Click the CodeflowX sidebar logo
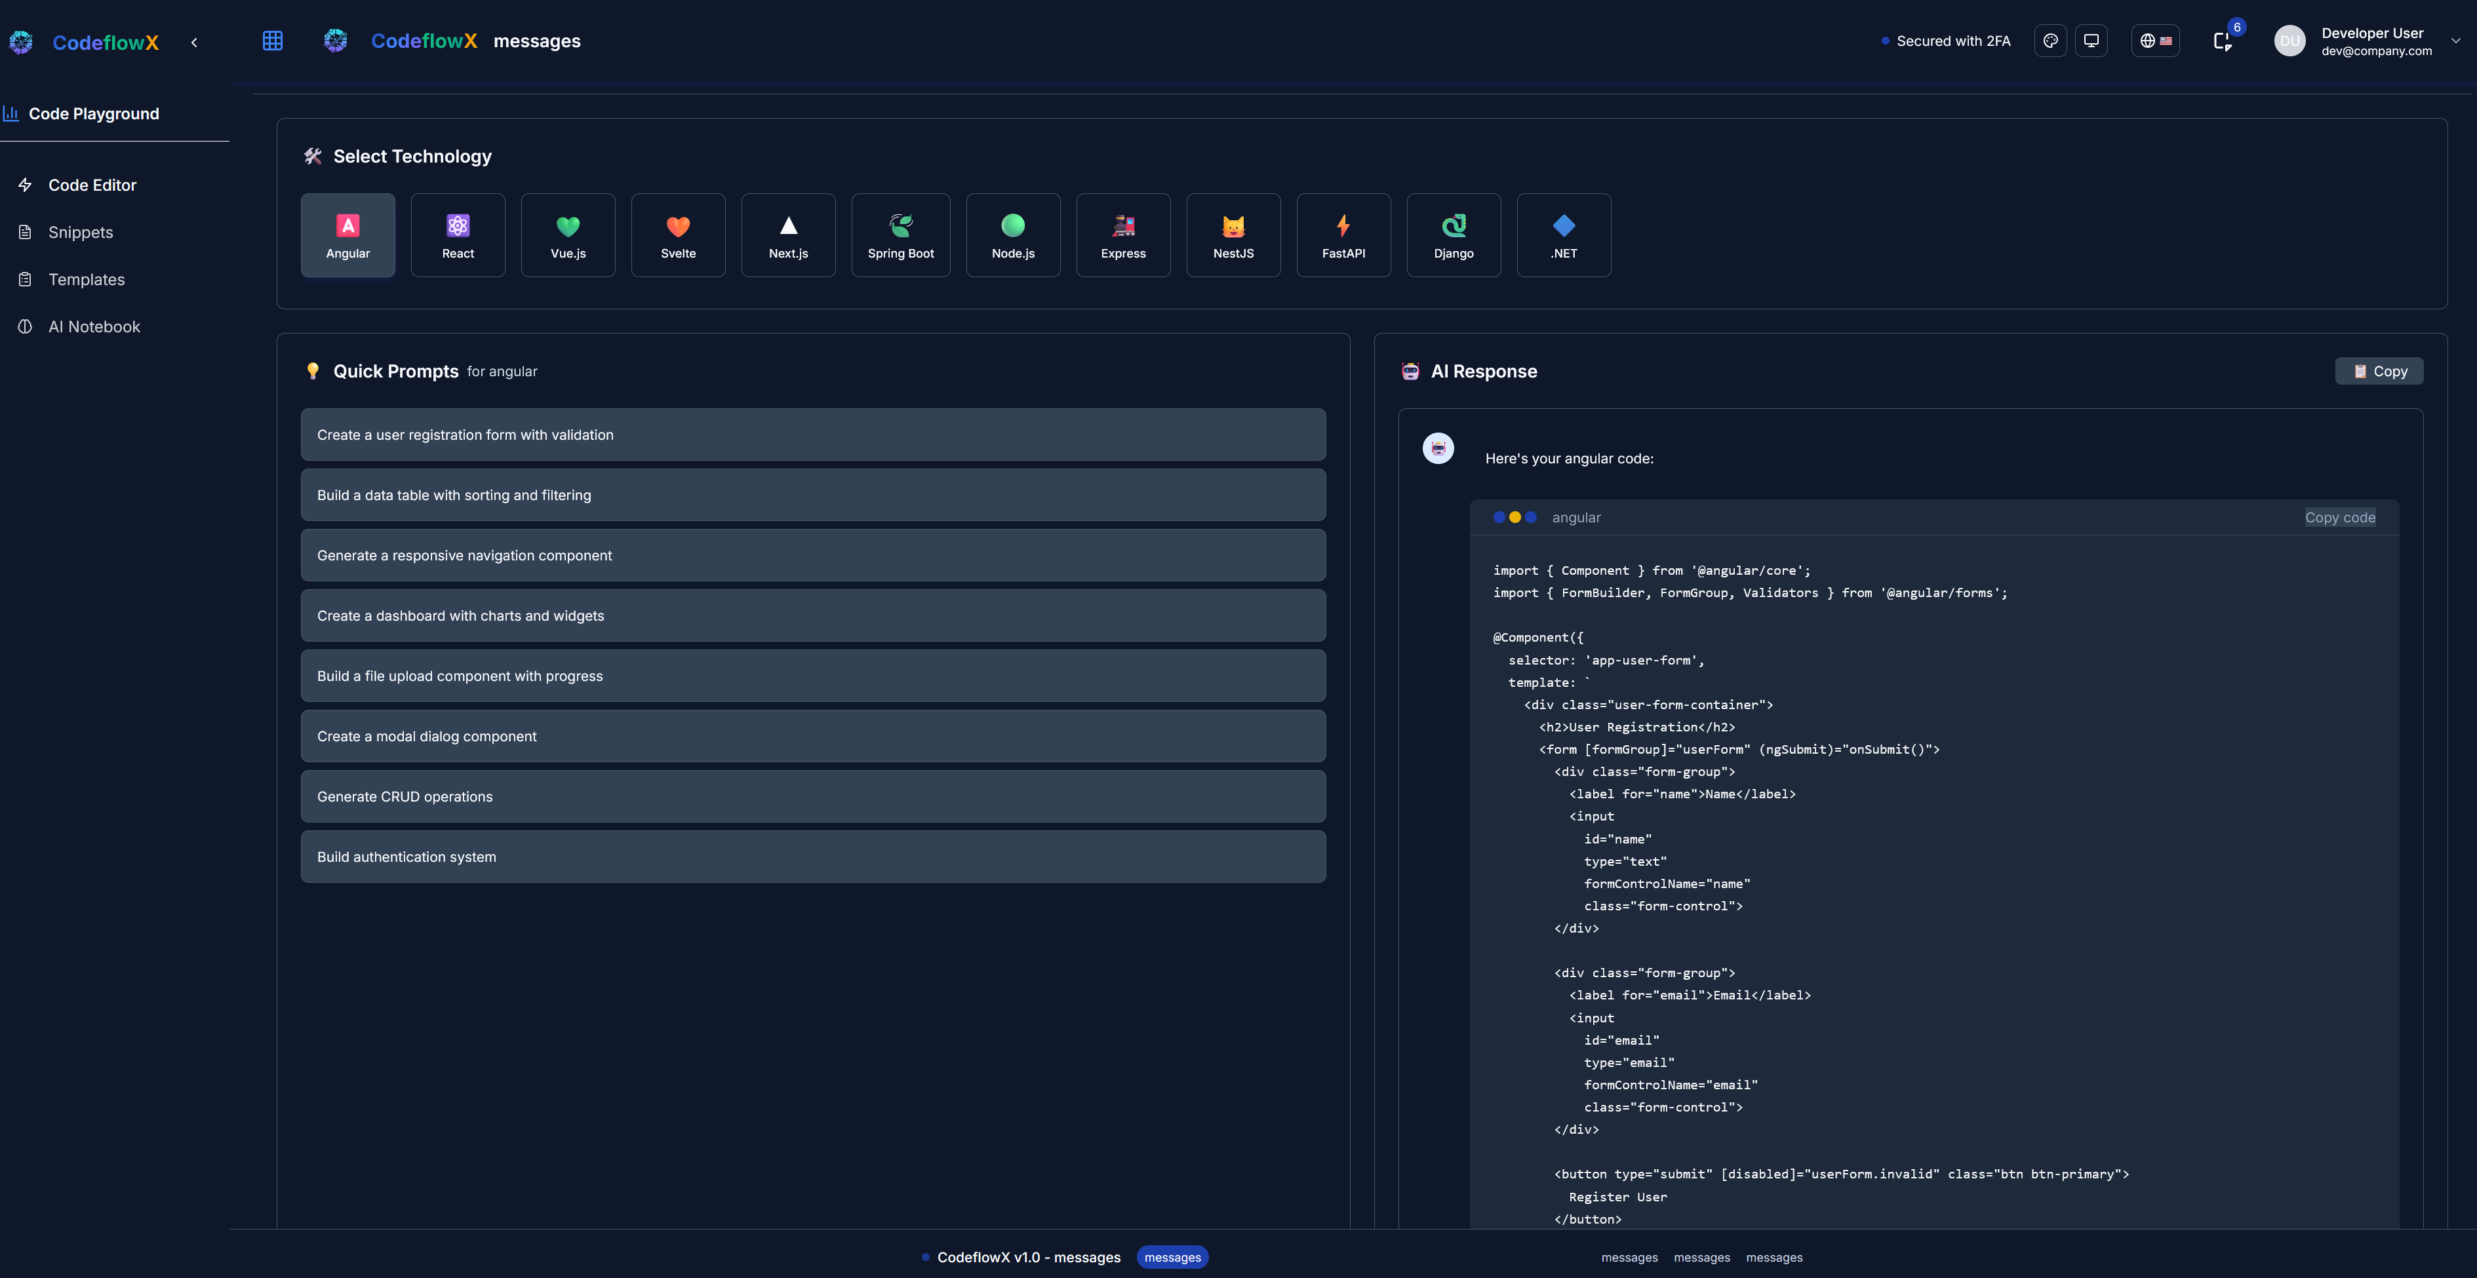The image size is (2477, 1278). tap(21, 43)
